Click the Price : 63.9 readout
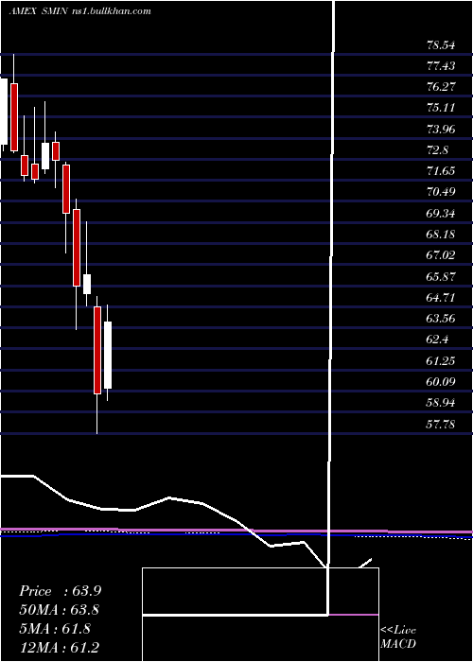This screenshot has width=473, height=662. click(60, 591)
